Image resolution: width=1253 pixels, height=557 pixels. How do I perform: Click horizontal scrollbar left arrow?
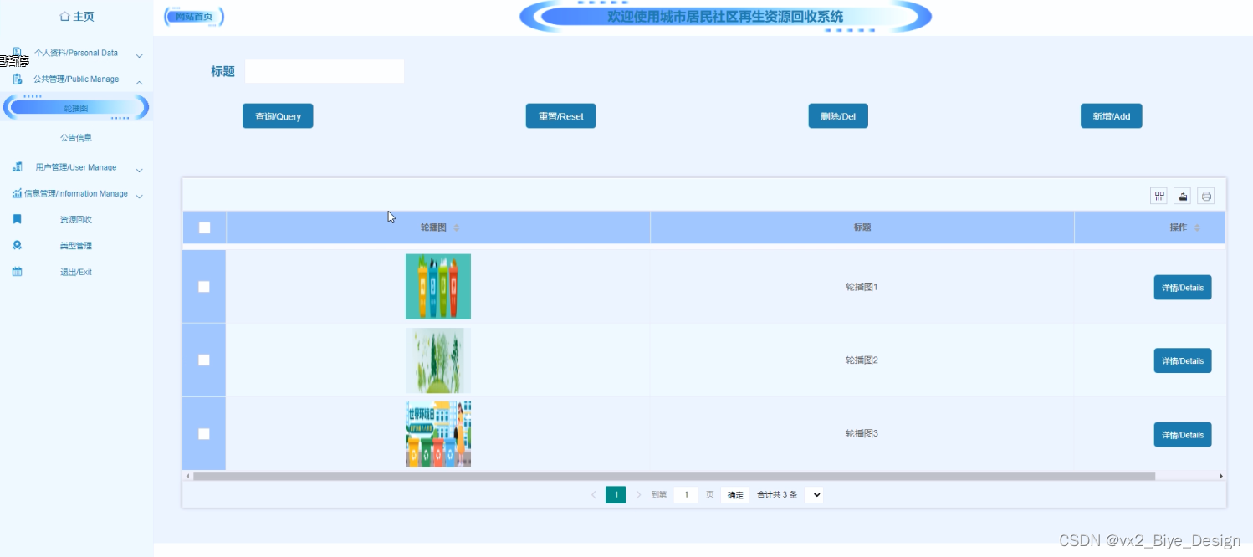188,476
